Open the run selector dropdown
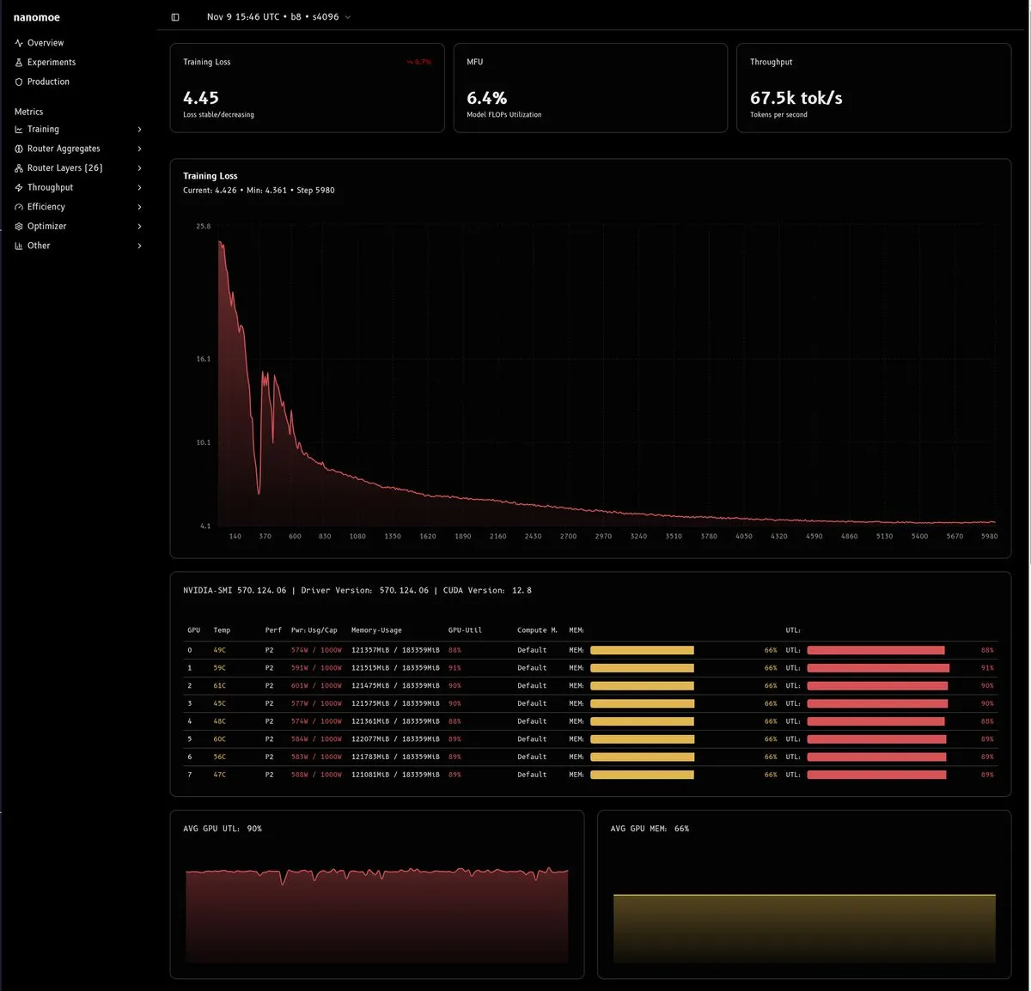The width and height of the screenshot is (1031, 991). click(278, 17)
